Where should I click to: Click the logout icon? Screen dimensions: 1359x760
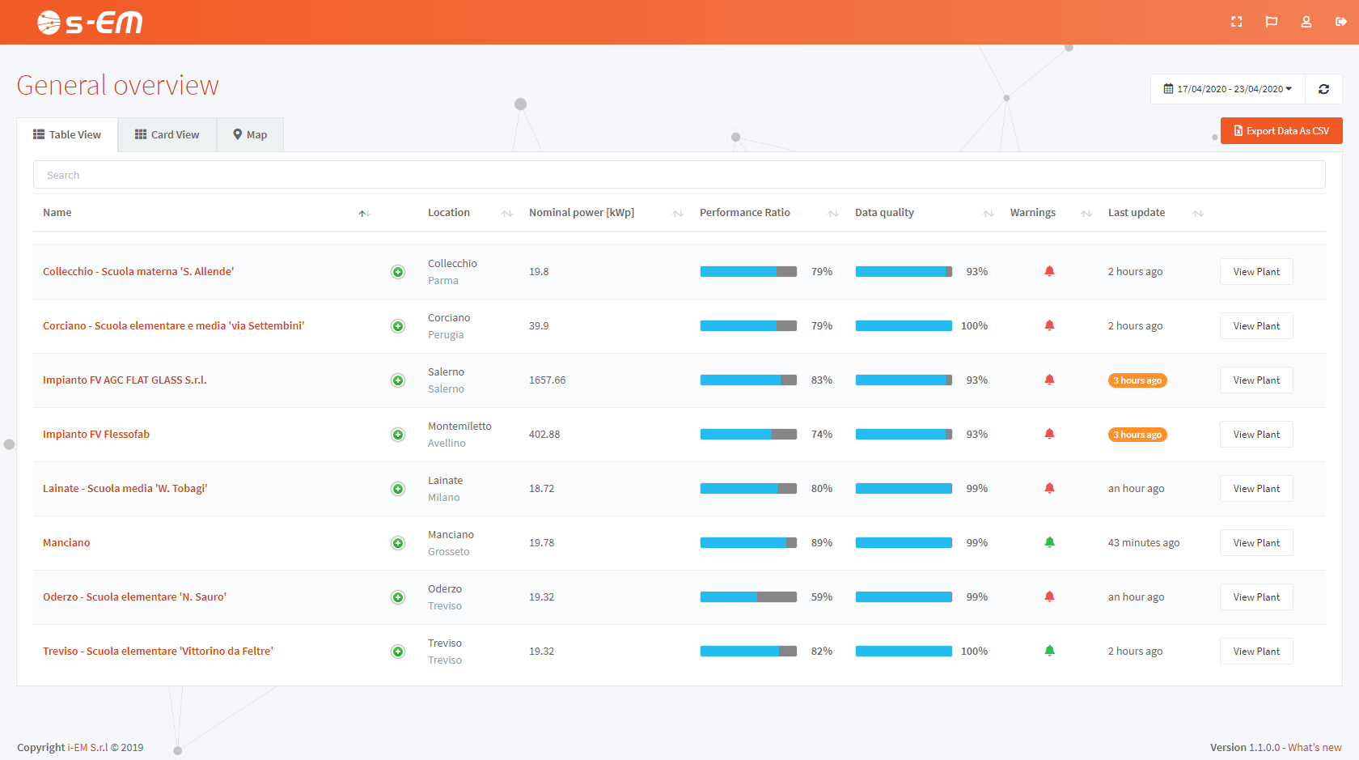coord(1340,22)
